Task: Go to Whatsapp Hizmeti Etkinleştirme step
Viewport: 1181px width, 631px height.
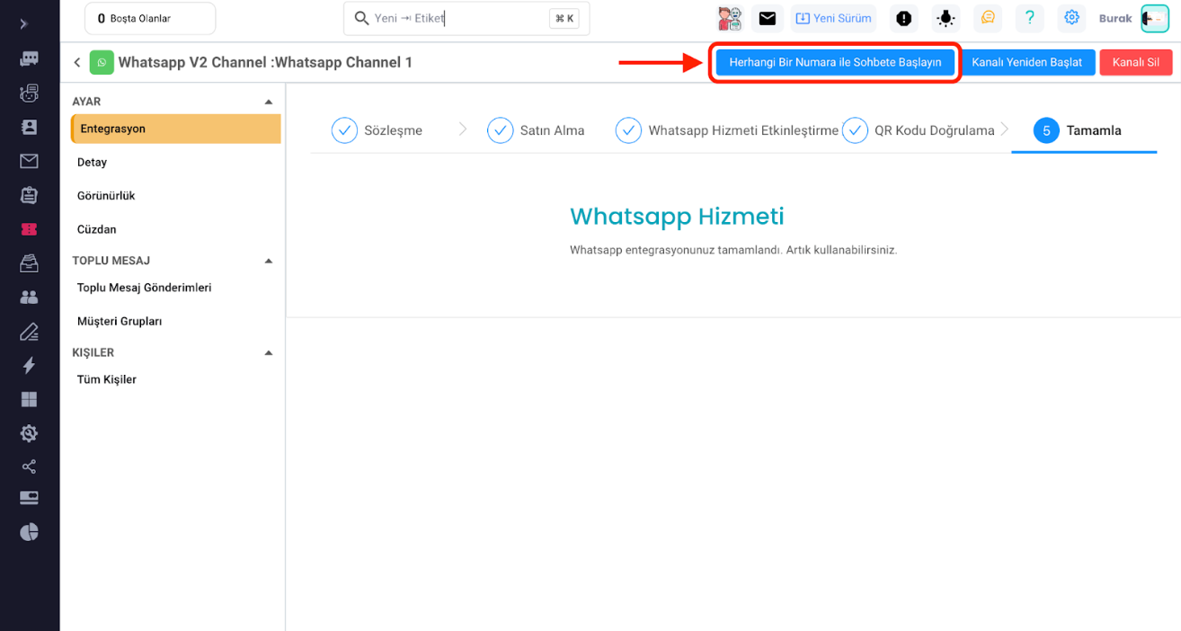Action: tap(727, 130)
